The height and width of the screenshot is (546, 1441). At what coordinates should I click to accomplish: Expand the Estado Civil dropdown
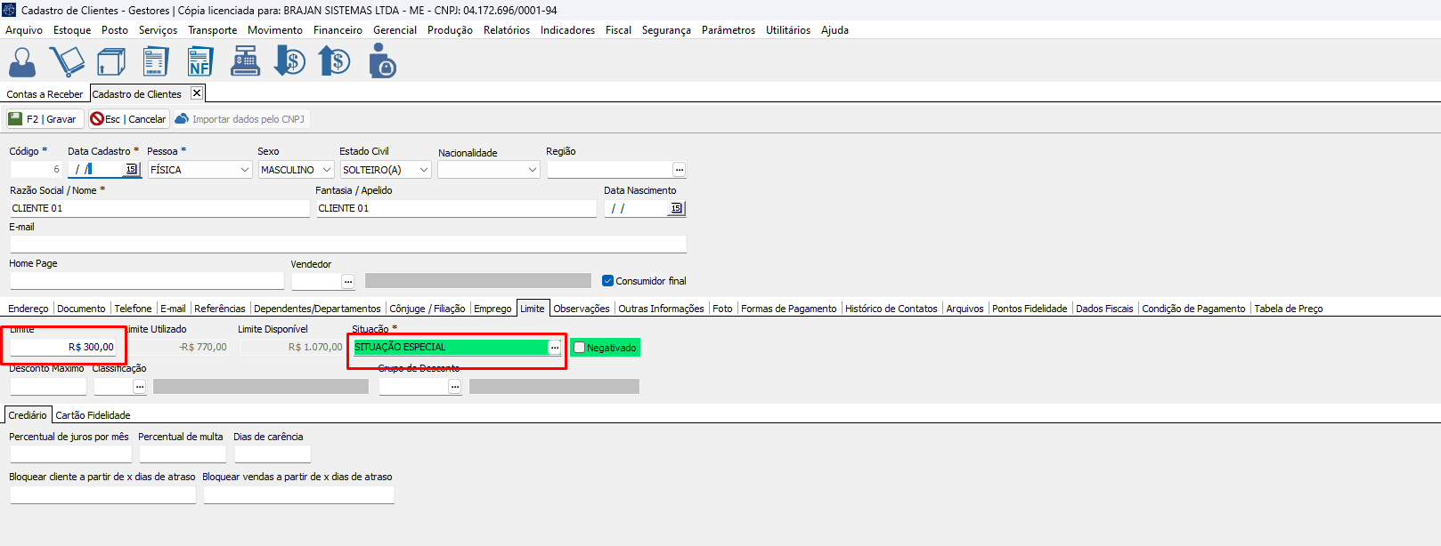coord(424,170)
